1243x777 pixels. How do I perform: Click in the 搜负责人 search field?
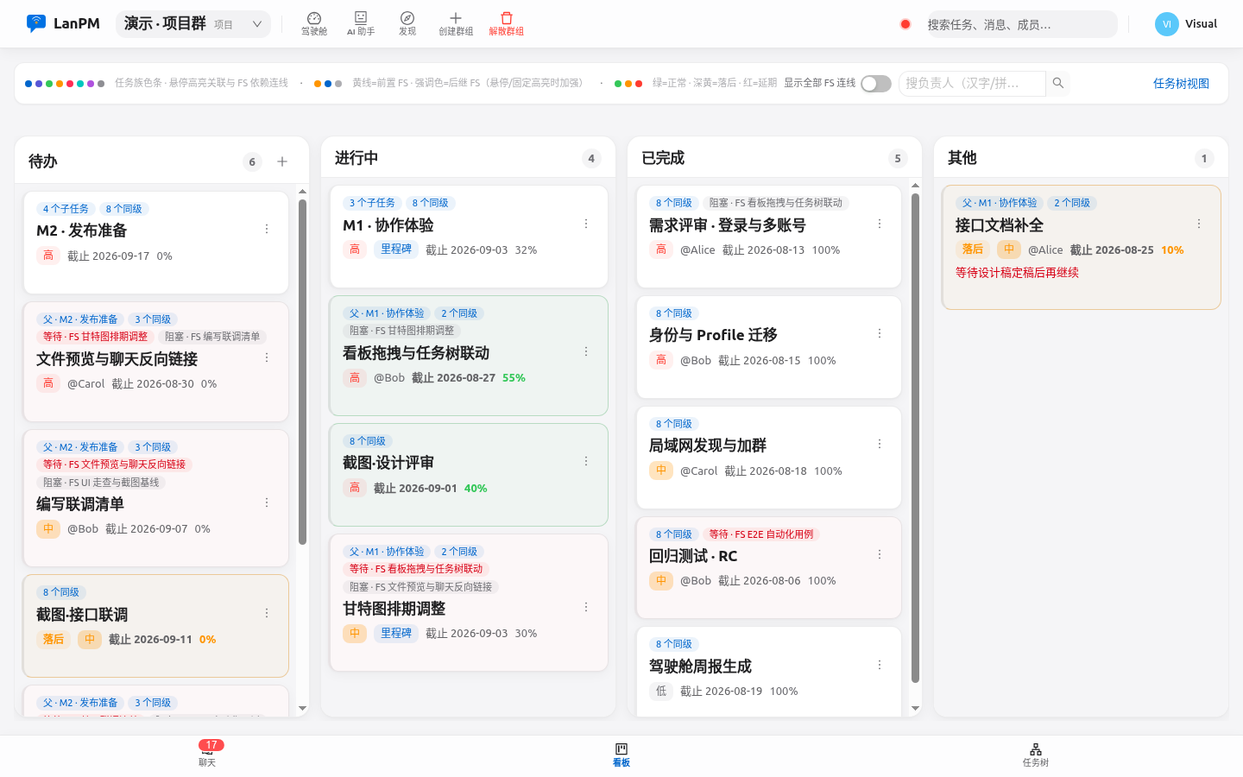click(x=972, y=83)
